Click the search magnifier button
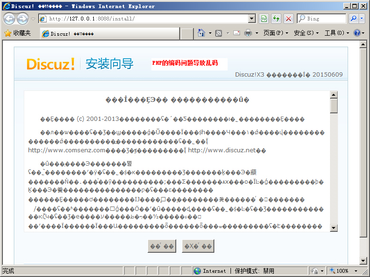Image resolution: width=370 pixels, height=277 pixels. pos(353,19)
